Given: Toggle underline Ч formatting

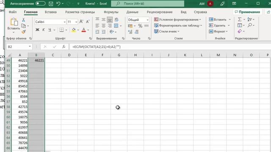Looking at the screenshot, I should pyautogui.click(x=50, y=30).
